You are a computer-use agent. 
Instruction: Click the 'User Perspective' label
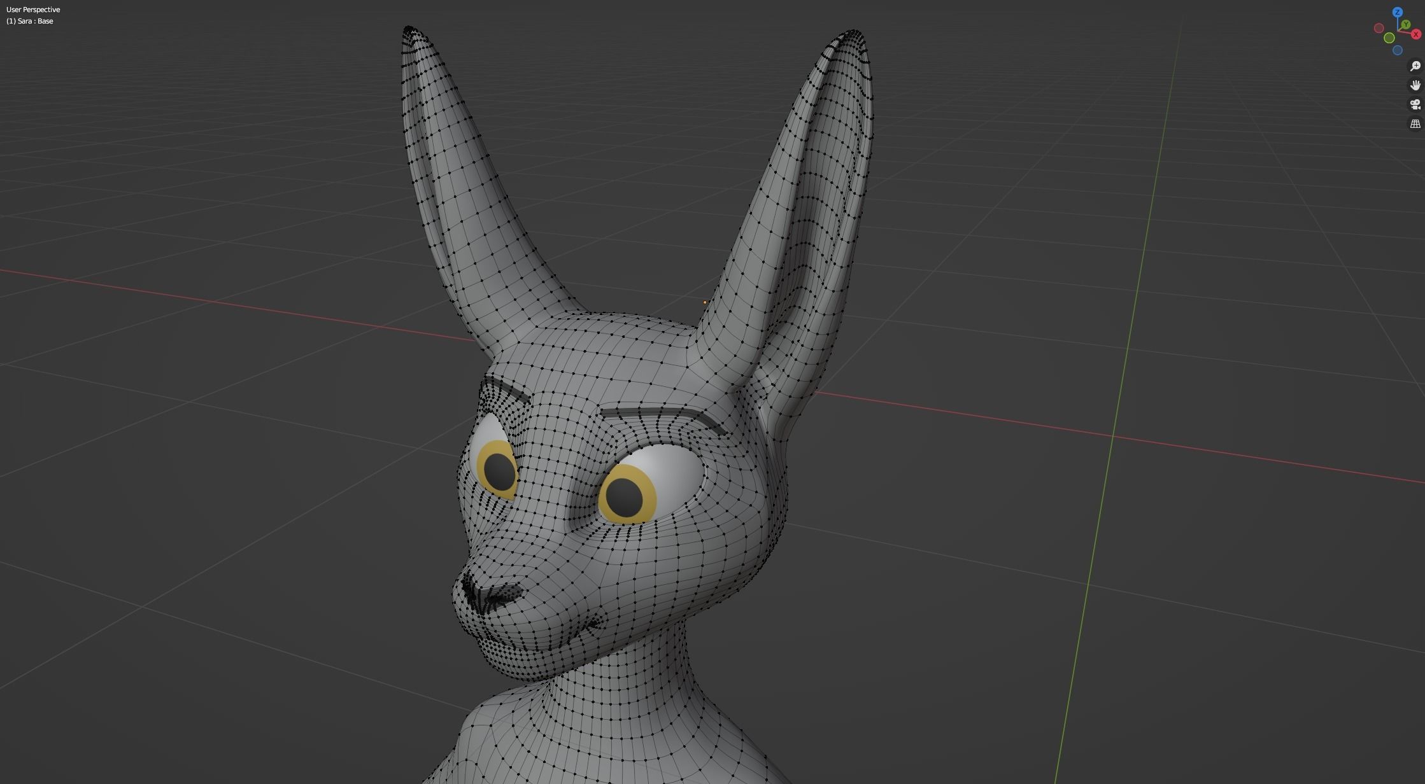tap(33, 10)
